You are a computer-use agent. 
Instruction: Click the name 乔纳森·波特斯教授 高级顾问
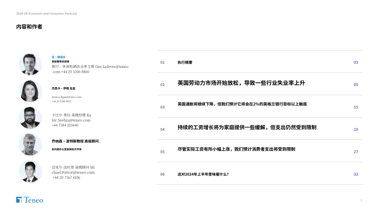pyautogui.click(x=75, y=141)
